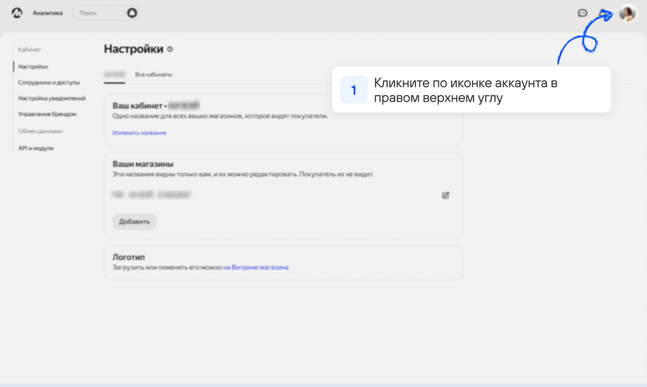This screenshot has width=647, height=387.
Task: Click the Добавить button
Action: [x=135, y=221]
